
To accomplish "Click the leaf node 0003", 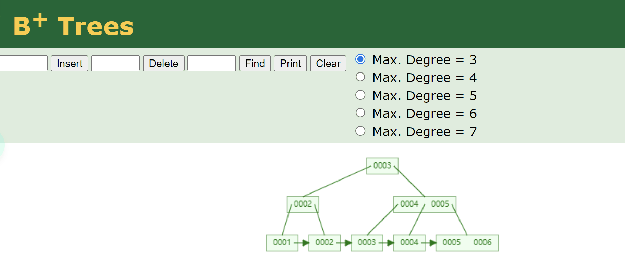I will pos(367,243).
